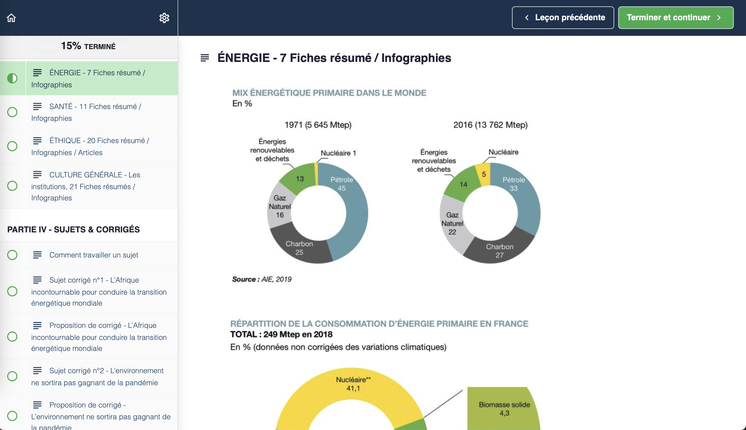Screen dimensions: 746x430
Task: Mark Proposition de corrigé - L'Afrique completion circle
Action: (12, 337)
